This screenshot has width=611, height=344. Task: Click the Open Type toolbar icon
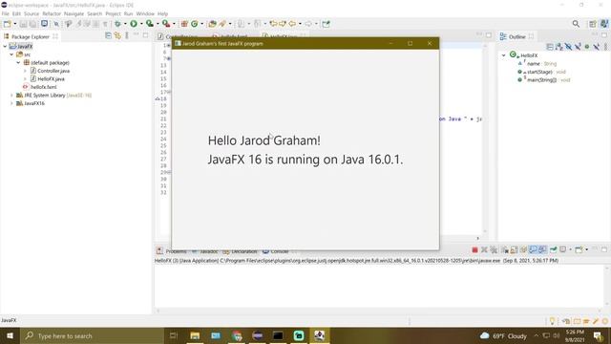212,24
